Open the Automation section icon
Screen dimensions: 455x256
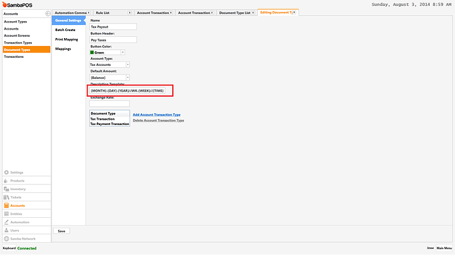coord(7,222)
